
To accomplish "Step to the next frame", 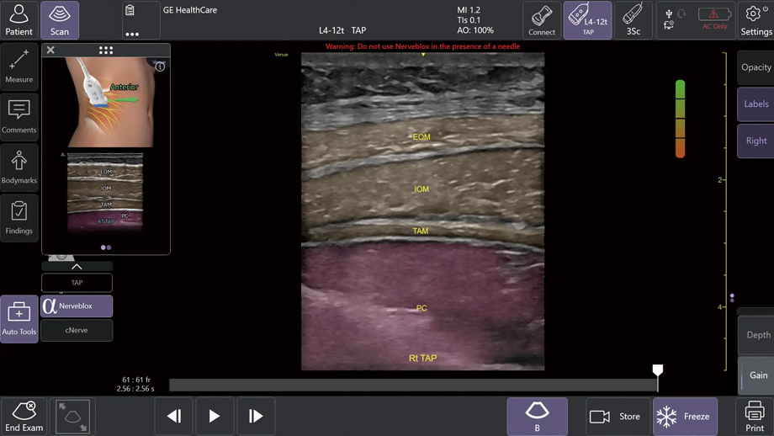I will click(x=256, y=416).
